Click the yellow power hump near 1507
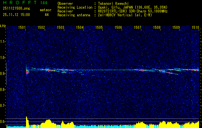Viewport: 202px width, 128px height. [140, 124]
